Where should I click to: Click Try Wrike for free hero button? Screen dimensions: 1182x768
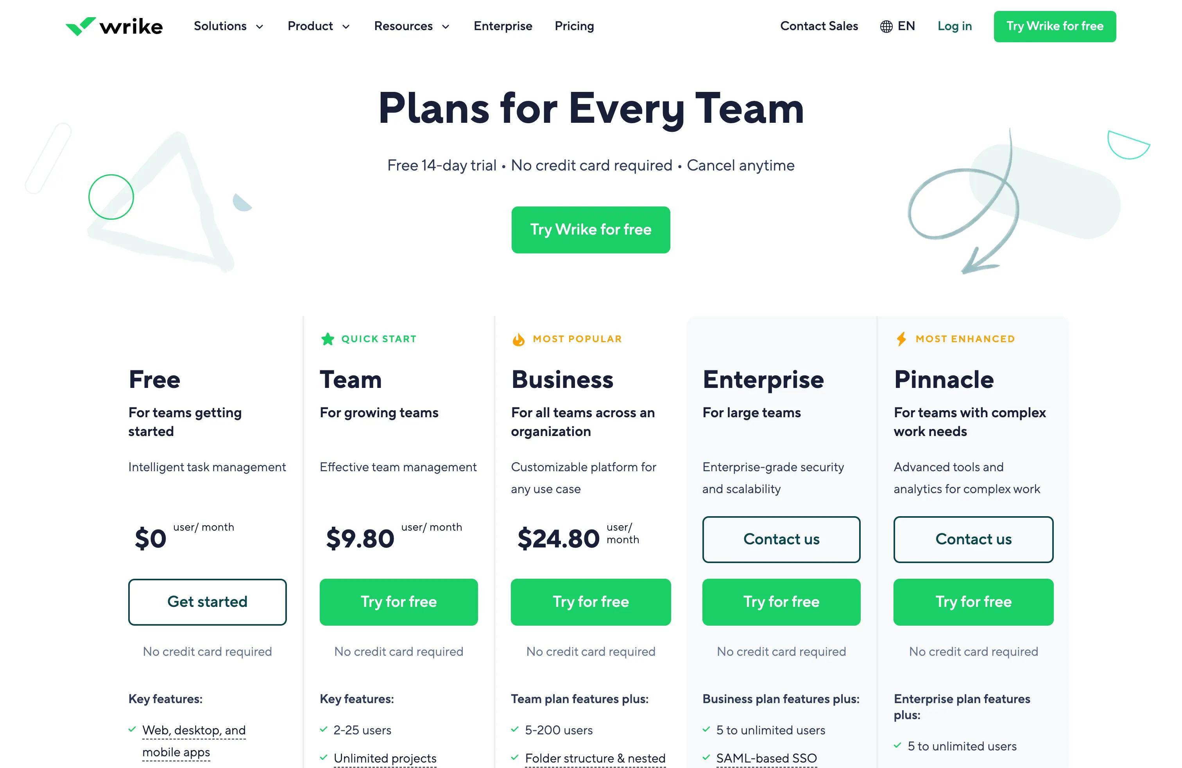tap(590, 229)
